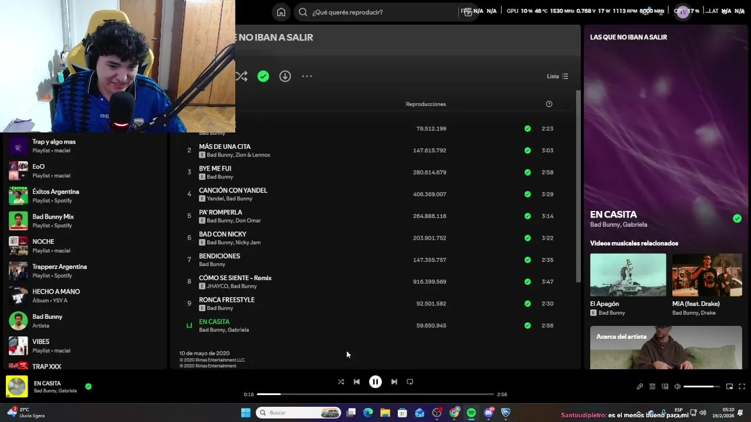The height and width of the screenshot is (422, 751).
Task: Unlike CANCIÓN CON YANDEL green check
Action: [527, 194]
